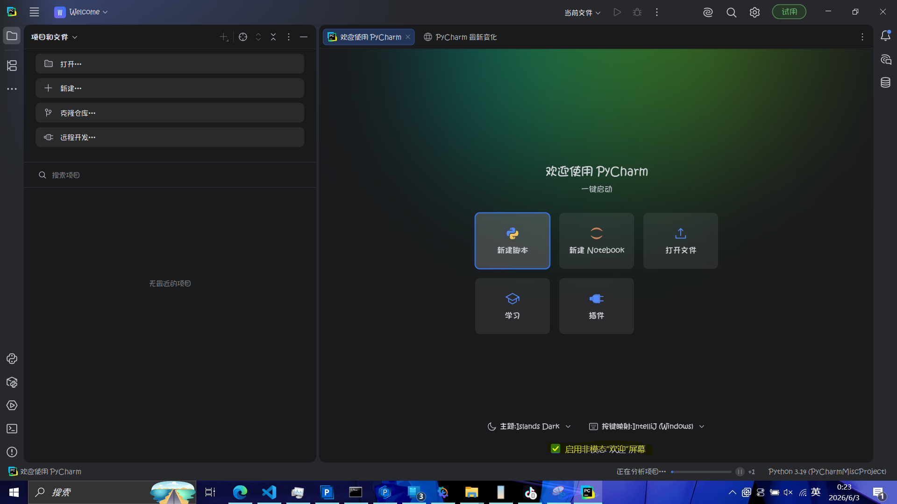Click the 搜索项目 search field
Viewport: 897px width, 504px height.
point(170,175)
